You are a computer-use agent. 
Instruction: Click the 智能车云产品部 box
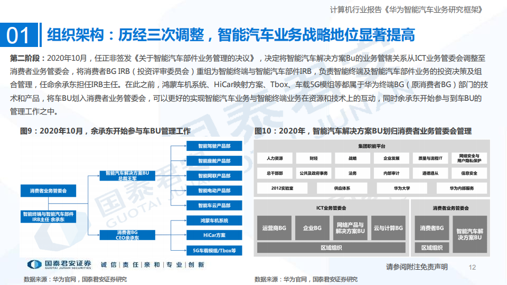pyautogui.click(x=214, y=205)
